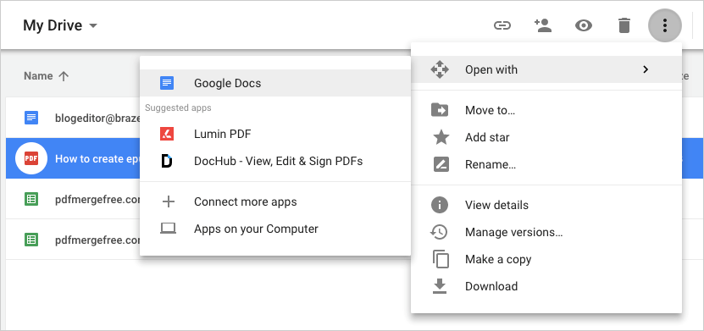This screenshot has width=704, height=331.
Task: Click the Move to folder icon
Action: coord(440,110)
